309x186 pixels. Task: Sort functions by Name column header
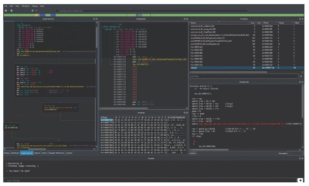click(194, 22)
